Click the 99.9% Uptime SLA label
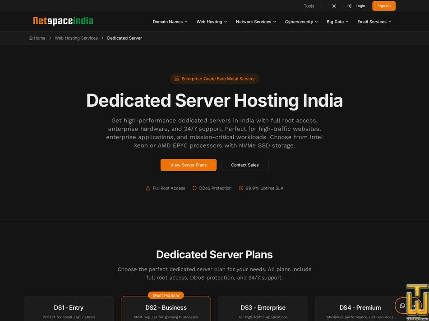429x321 pixels. 264,188
